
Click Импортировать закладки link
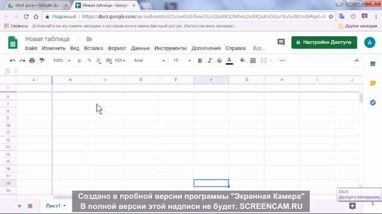(210, 26)
